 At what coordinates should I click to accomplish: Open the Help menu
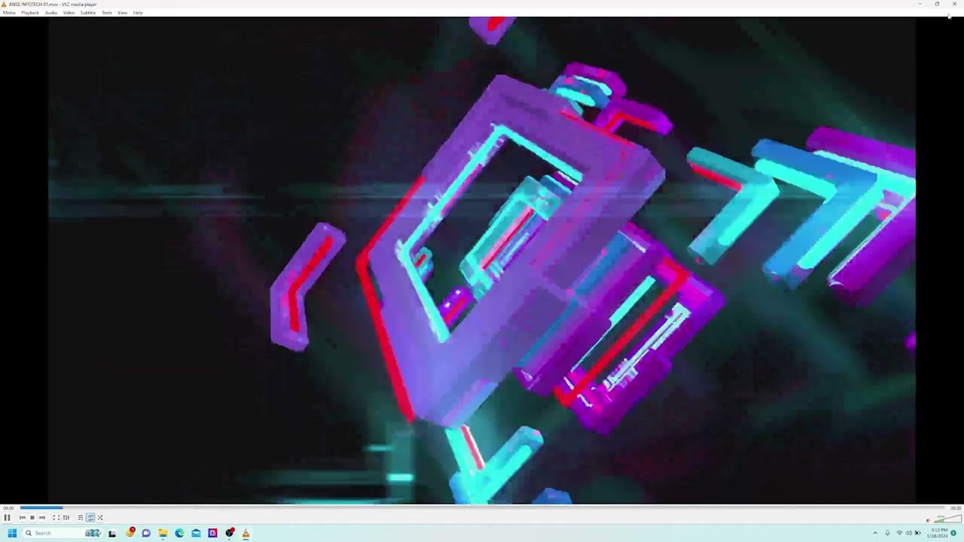(x=138, y=13)
